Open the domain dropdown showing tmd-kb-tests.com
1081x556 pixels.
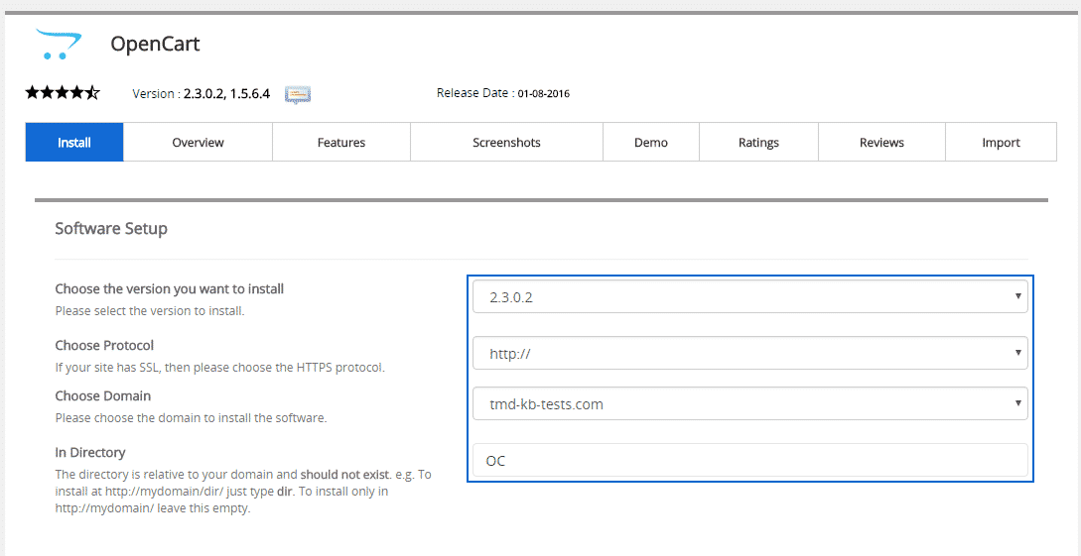750,404
